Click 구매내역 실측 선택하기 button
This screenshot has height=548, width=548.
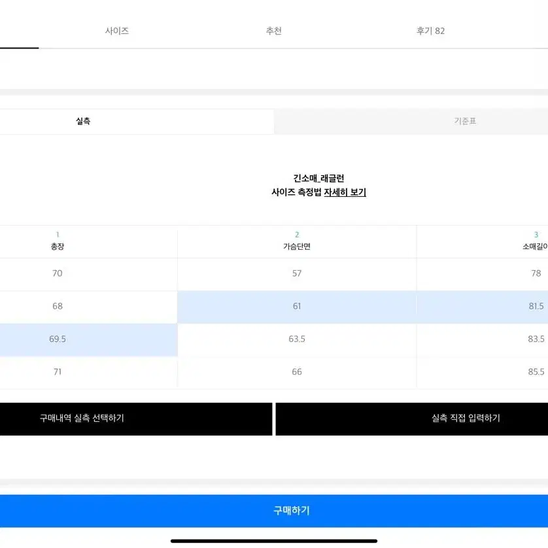[x=136, y=419]
